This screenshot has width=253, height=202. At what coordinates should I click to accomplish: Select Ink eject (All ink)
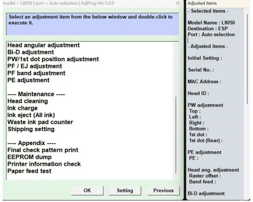click(31, 115)
